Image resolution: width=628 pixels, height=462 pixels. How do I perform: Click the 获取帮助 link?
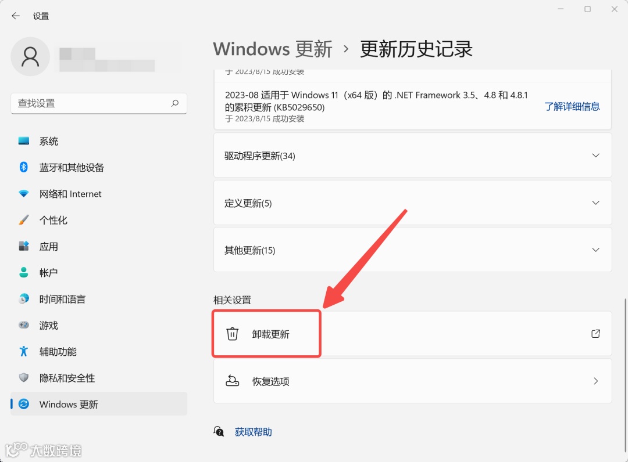point(253,432)
